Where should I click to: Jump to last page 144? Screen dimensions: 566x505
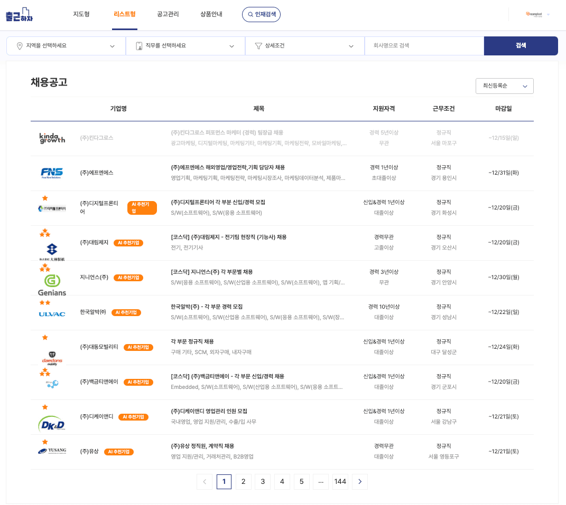(340, 482)
